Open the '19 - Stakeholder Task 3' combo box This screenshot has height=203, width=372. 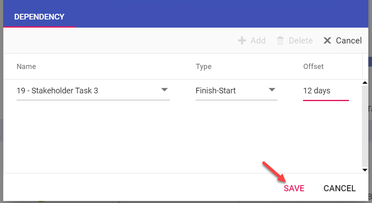[89, 91]
